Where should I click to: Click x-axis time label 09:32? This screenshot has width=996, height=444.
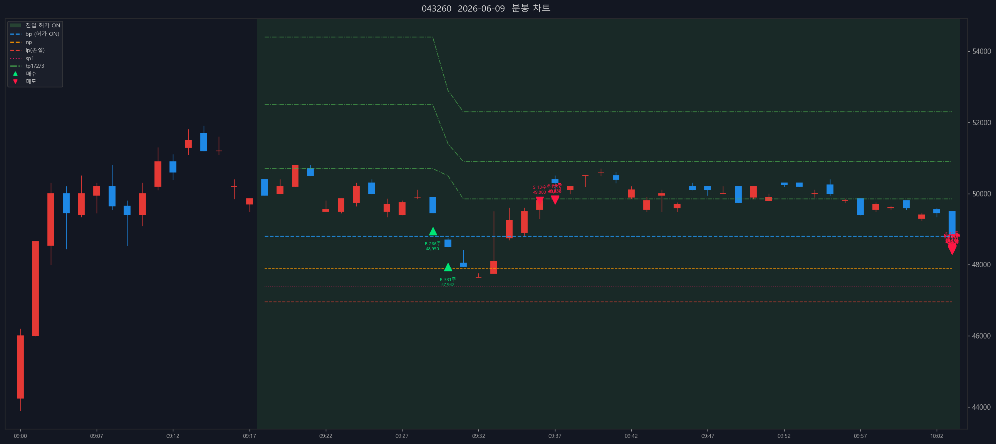point(478,436)
